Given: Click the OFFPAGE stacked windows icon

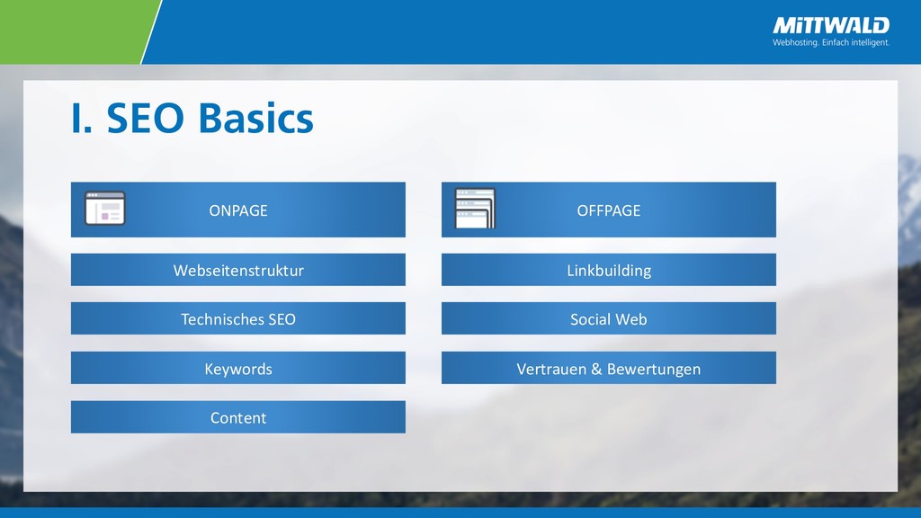Looking at the screenshot, I should (475, 209).
